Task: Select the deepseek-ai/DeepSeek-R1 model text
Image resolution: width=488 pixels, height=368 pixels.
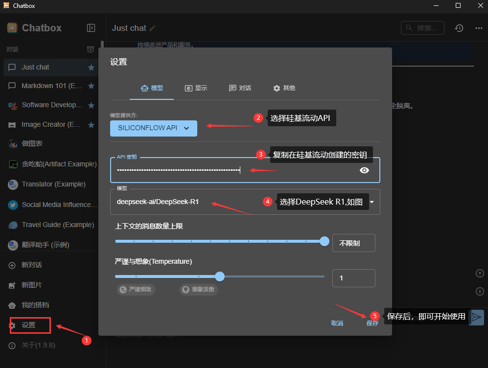Action: [x=158, y=202]
